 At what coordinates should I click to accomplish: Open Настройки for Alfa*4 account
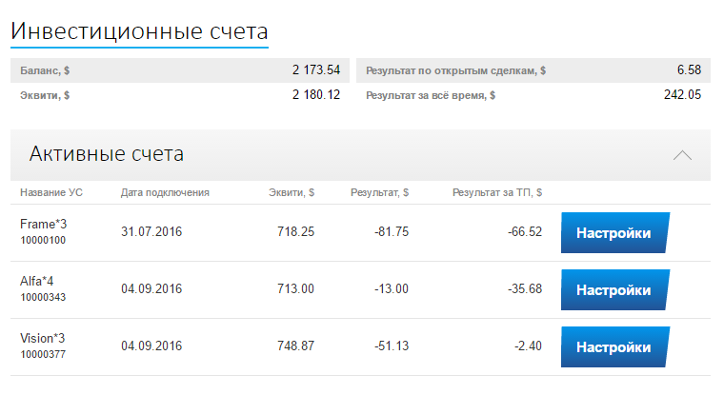[x=613, y=290]
